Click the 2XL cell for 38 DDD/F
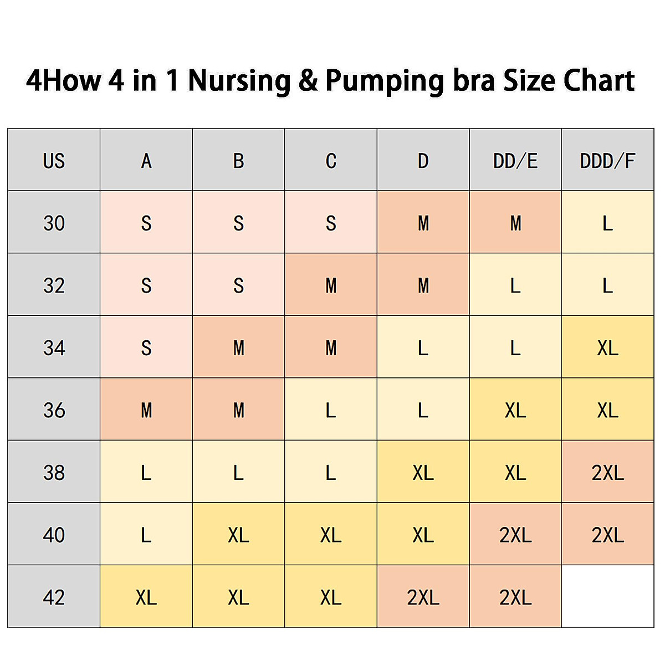The width and height of the screenshot is (665, 665). click(607, 472)
